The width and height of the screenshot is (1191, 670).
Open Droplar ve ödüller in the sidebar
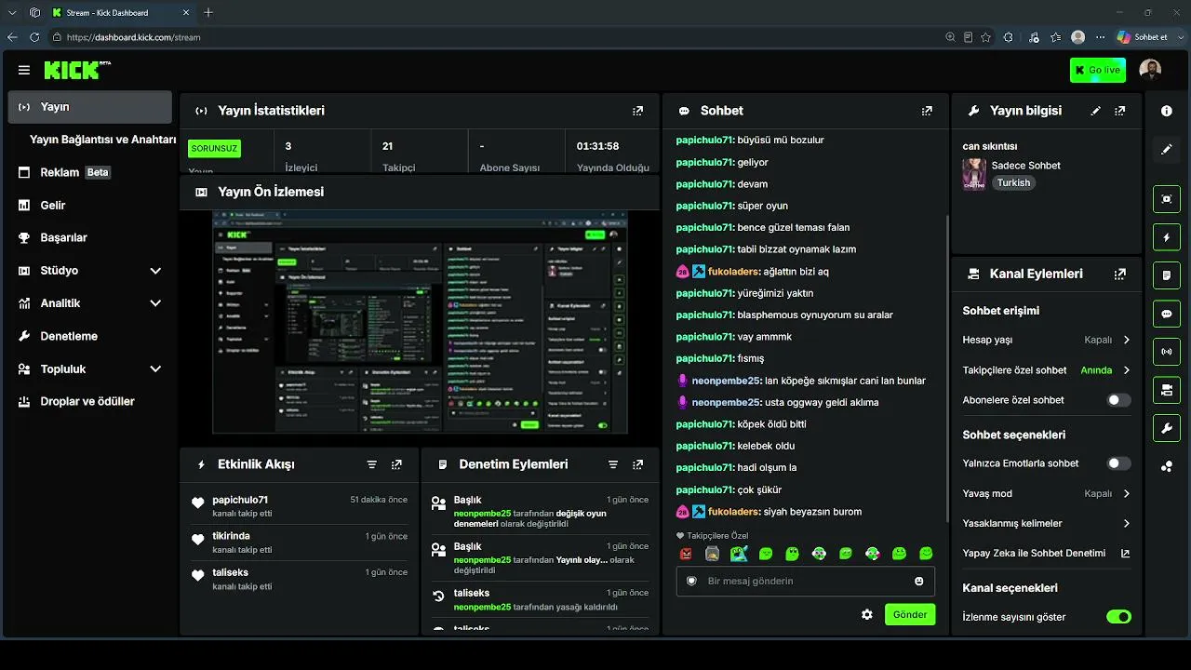tap(89, 402)
